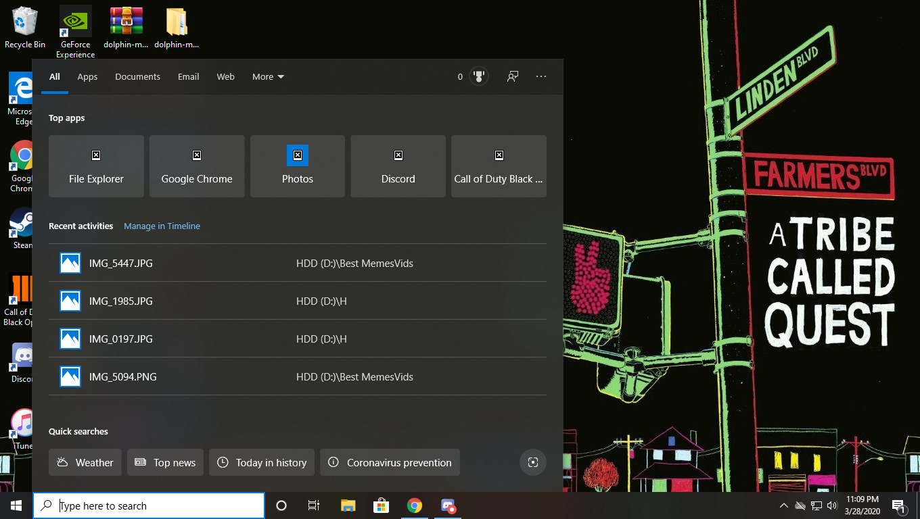920x519 pixels.
Task: Select the dolphin WinRAR archive icon
Action: pyautogui.click(x=127, y=28)
